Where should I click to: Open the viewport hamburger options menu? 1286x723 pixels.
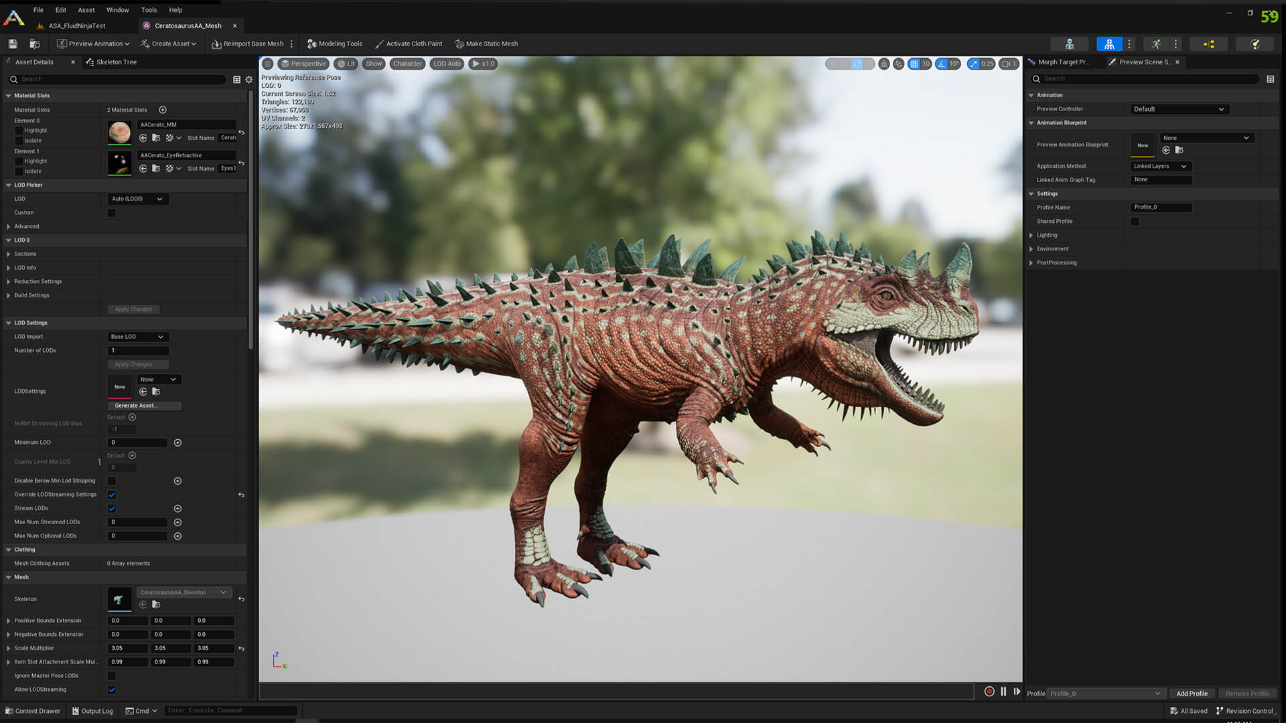[267, 64]
